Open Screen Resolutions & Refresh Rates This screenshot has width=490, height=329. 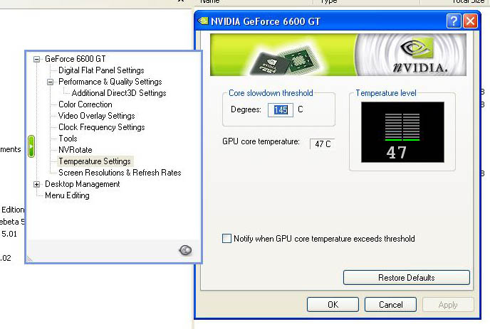tap(120, 173)
